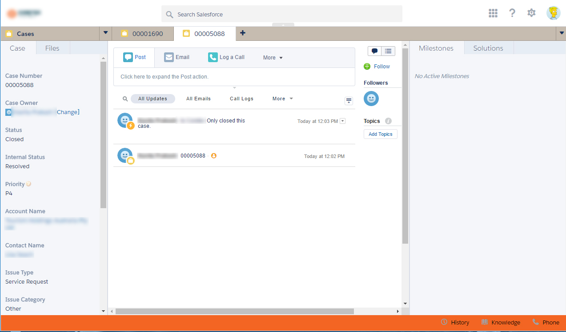566x332 pixels.
Task: Click the green Follow plus icon
Action: coord(367,67)
